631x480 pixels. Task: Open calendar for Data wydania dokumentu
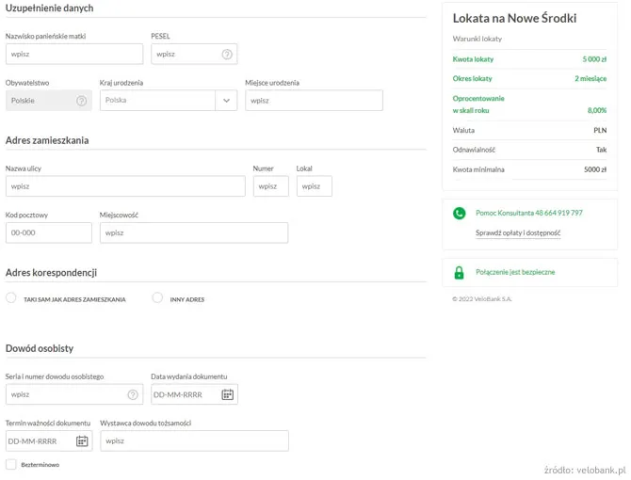pos(227,394)
